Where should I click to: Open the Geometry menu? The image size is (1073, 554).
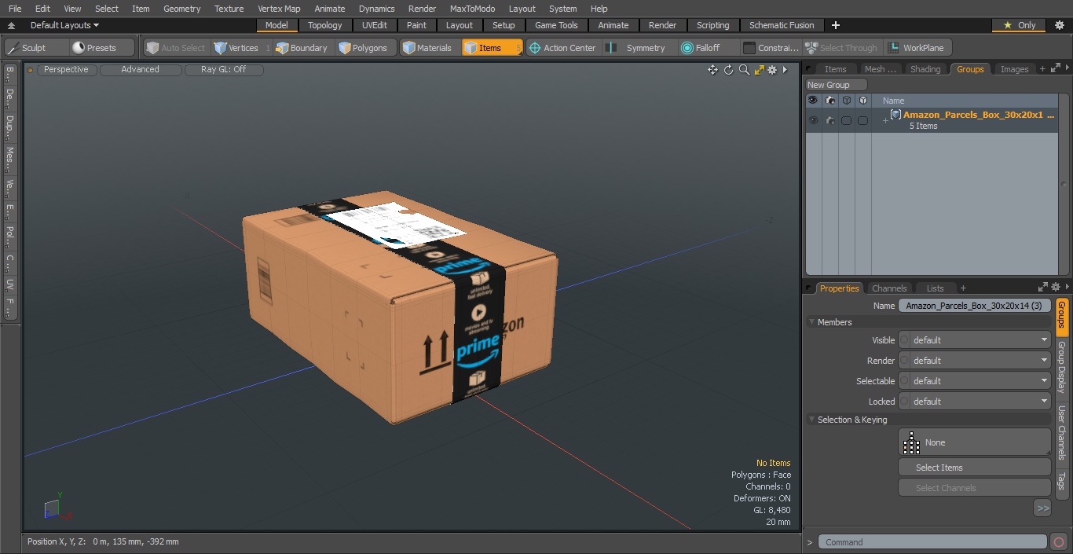click(181, 9)
